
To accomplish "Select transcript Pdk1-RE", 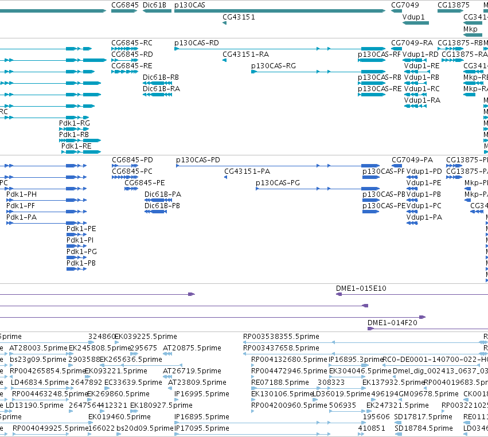I will coord(76,146).
